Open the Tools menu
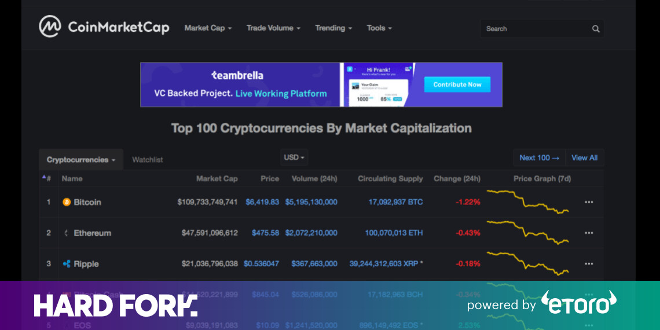This screenshot has height=330, width=660. point(379,28)
